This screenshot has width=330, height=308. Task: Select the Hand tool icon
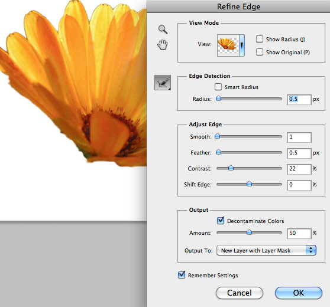pos(163,44)
